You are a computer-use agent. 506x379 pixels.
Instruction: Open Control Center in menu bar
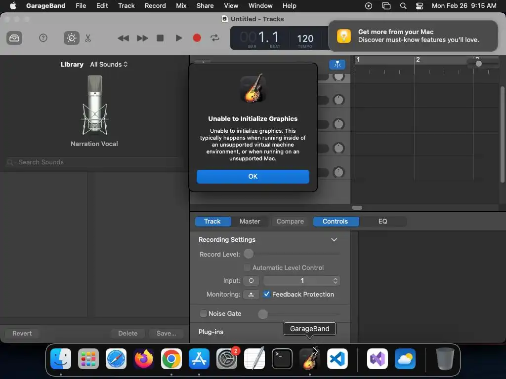[x=419, y=6]
